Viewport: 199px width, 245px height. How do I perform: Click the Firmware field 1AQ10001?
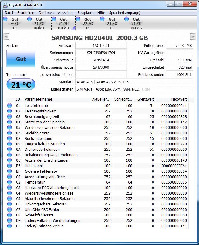[x=101, y=46]
